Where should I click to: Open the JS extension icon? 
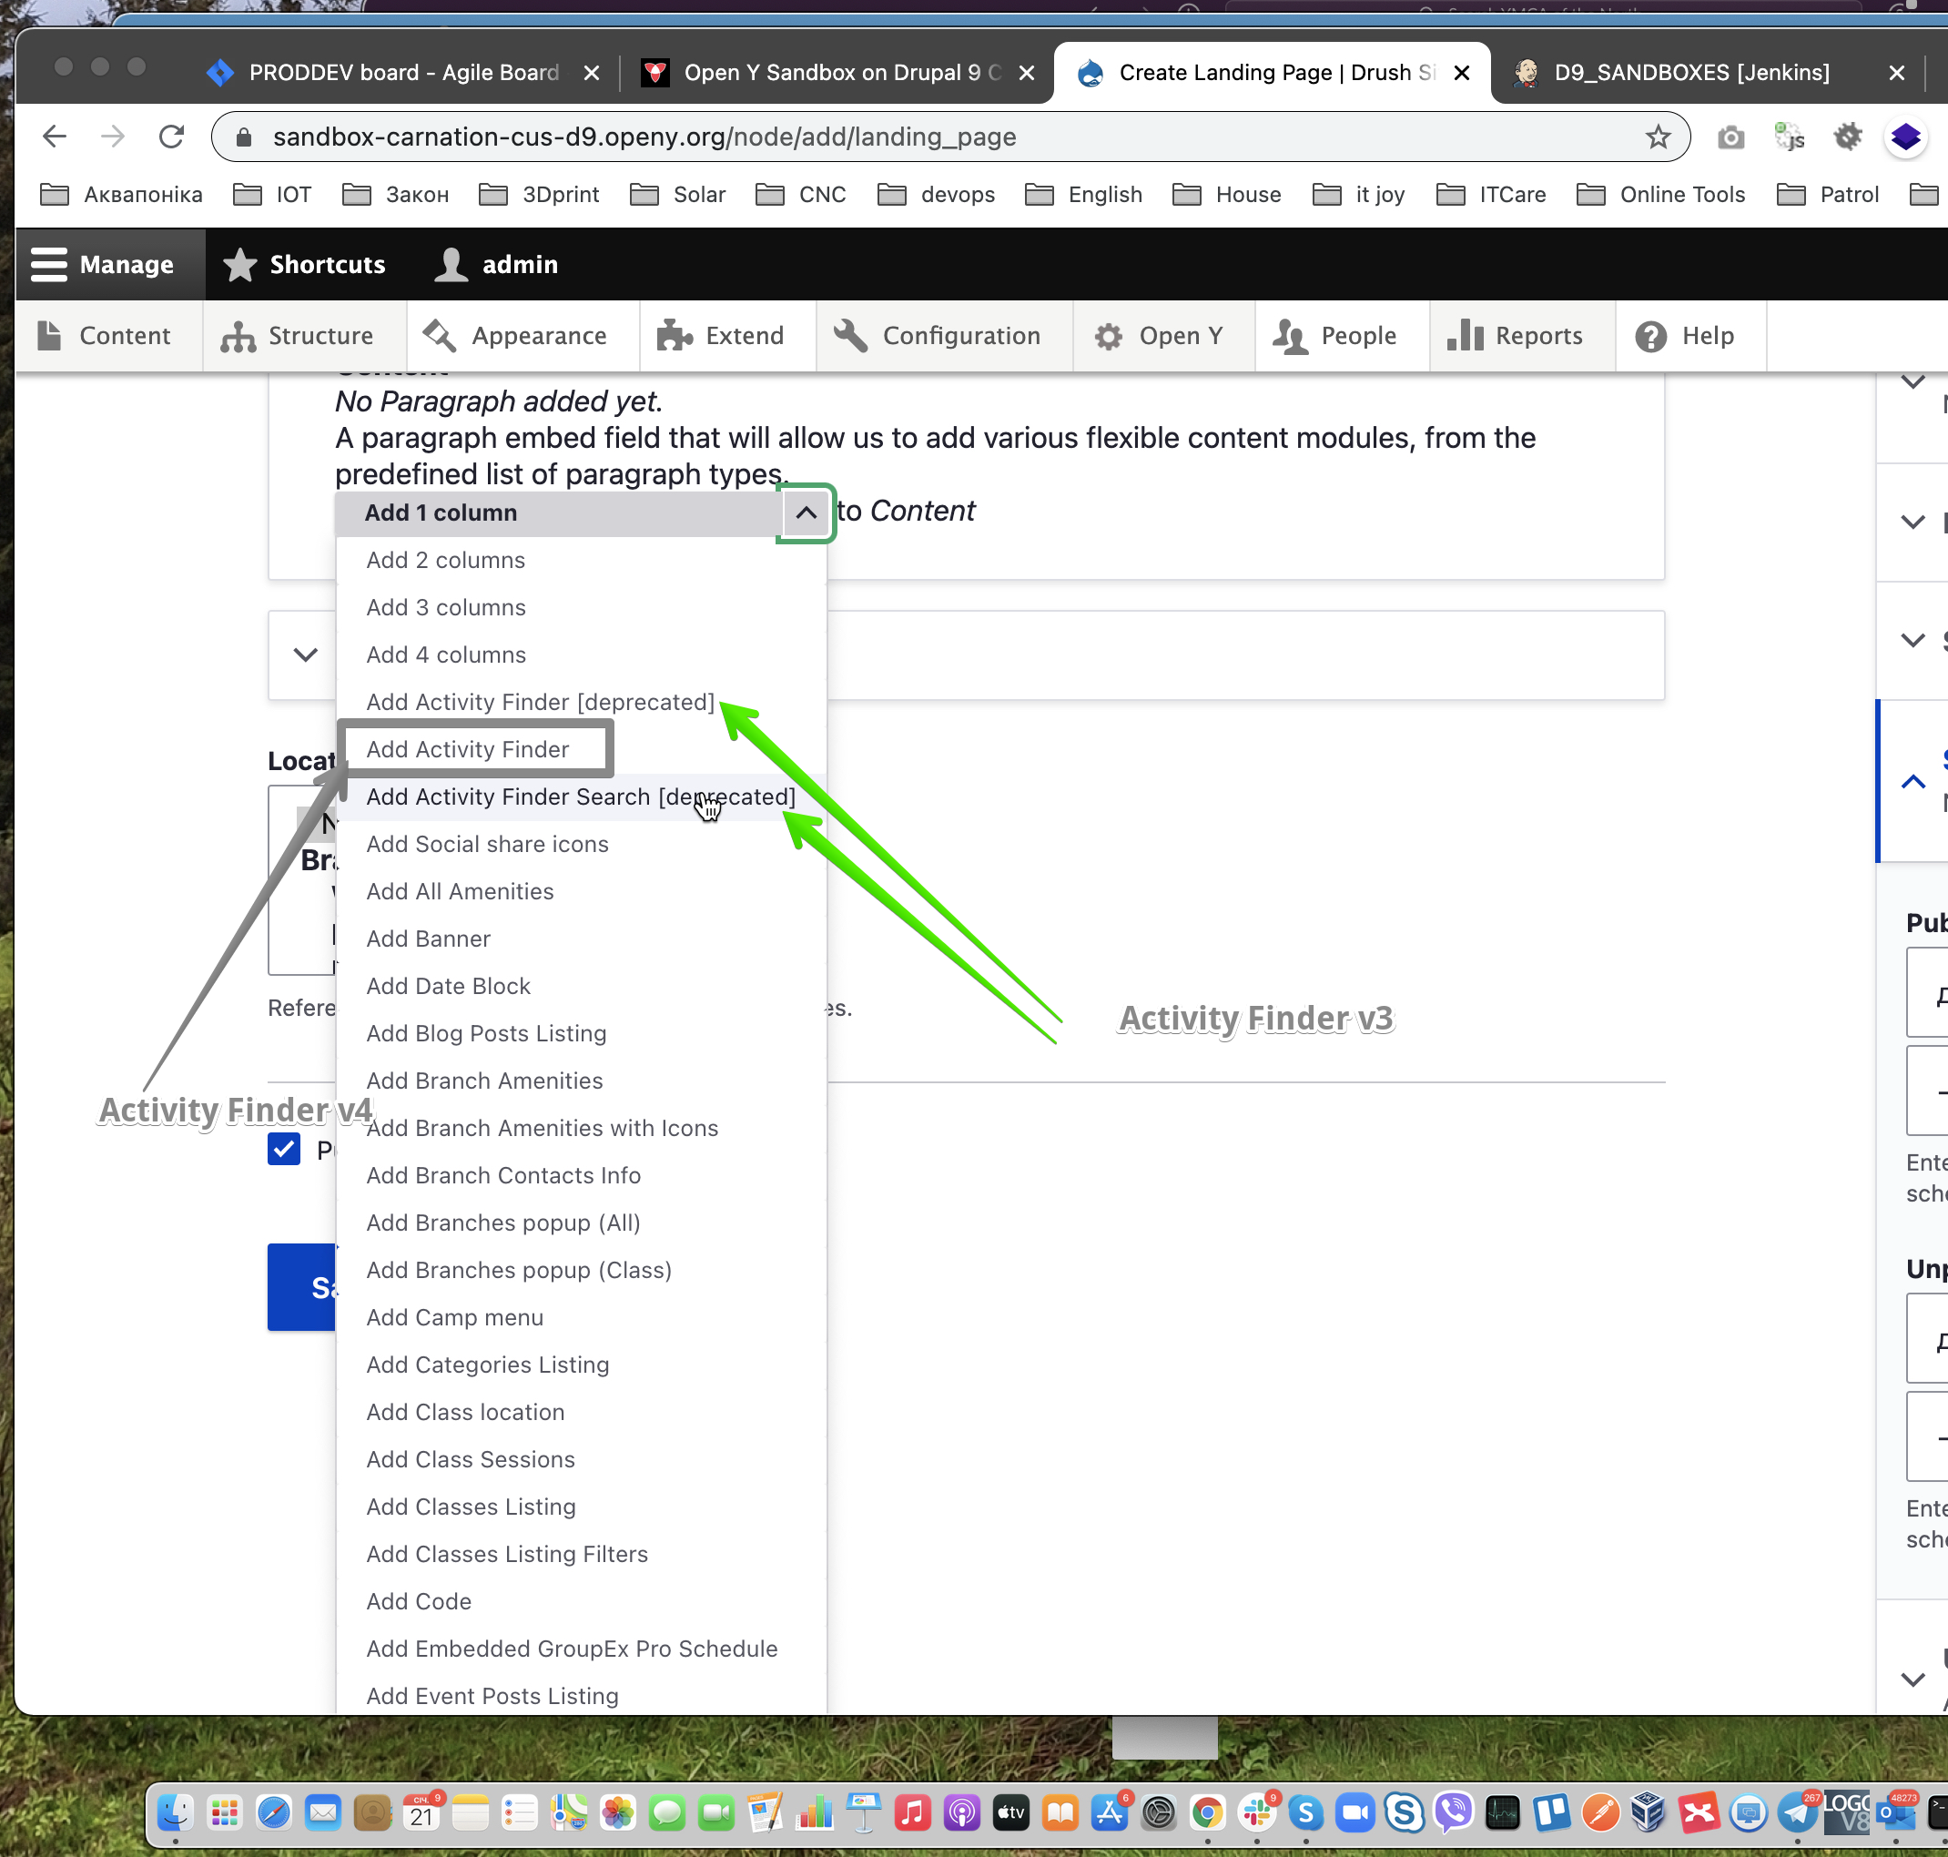1789,137
